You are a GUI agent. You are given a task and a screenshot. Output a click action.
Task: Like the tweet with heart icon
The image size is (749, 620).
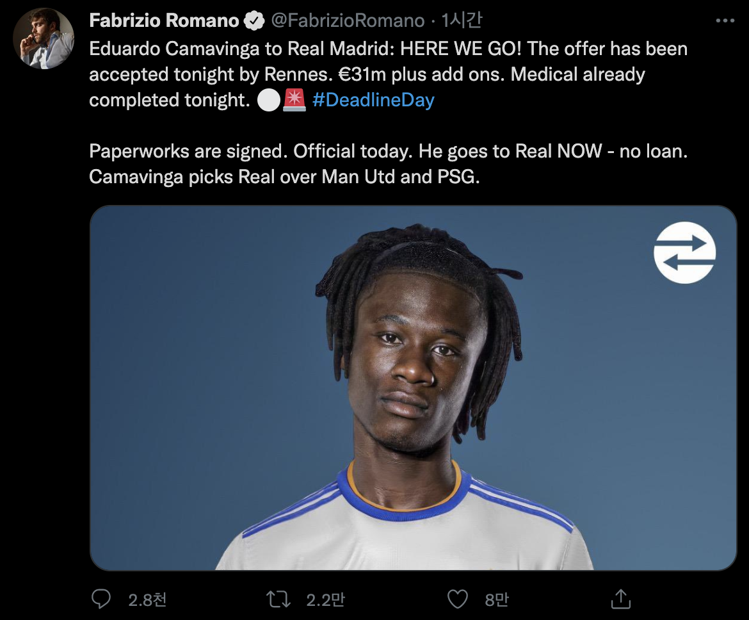tap(457, 599)
